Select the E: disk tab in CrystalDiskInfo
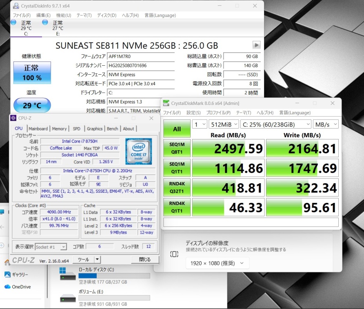 click(58, 28)
